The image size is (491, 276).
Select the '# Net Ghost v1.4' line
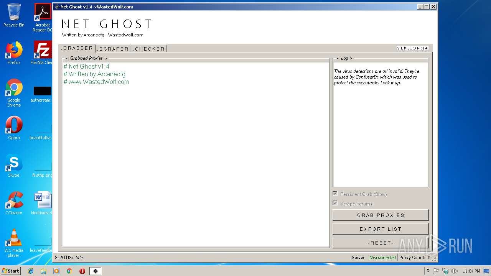tap(86, 66)
